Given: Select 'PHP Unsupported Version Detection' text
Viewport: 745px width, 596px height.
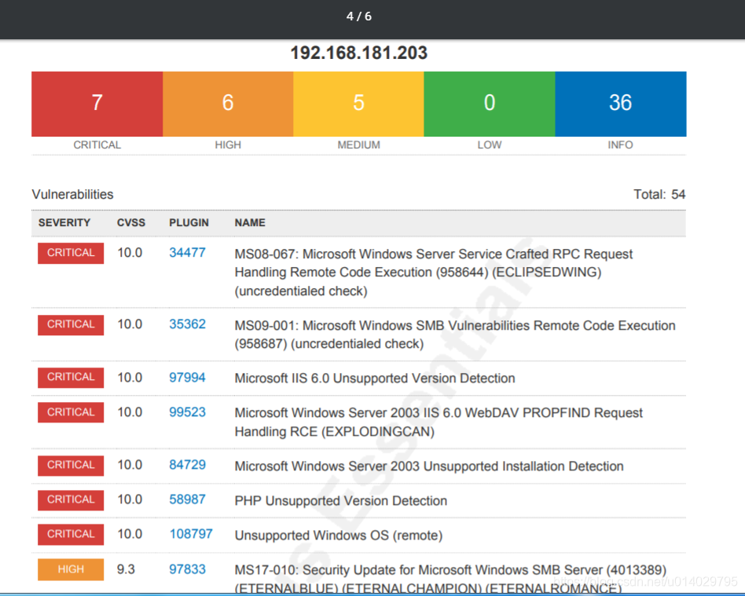Looking at the screenshot, I should [x=340, y=501].
